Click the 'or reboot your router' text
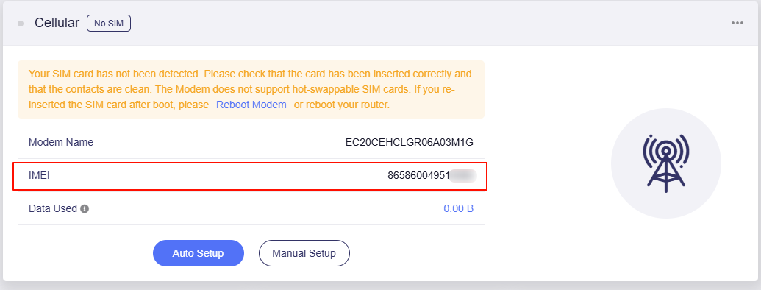Image resolution: width=761 pixels, height=290 pixels. pyautogui.click(x=342, y=105)
